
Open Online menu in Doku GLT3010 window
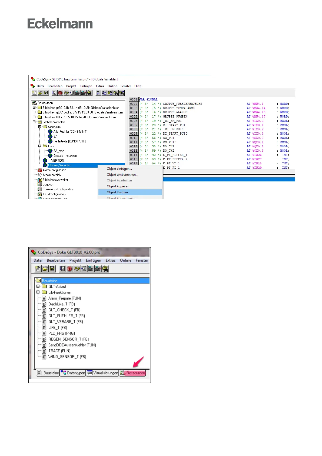coord(126,260)
